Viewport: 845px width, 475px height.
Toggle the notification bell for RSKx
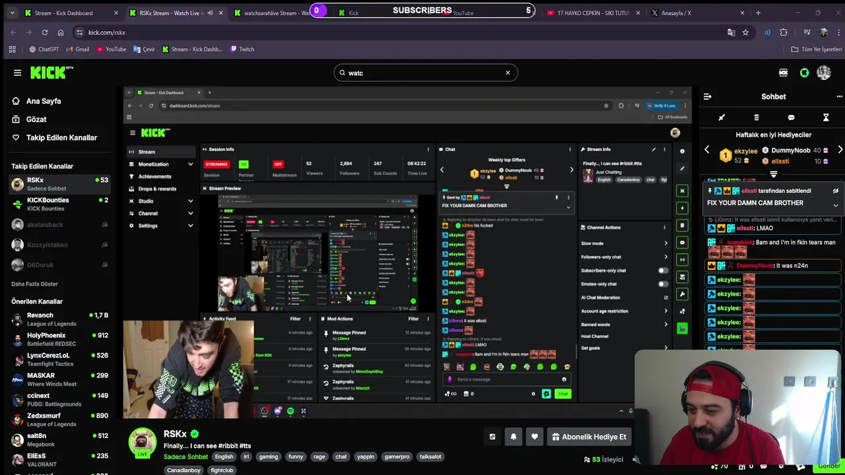coord(513,437)
